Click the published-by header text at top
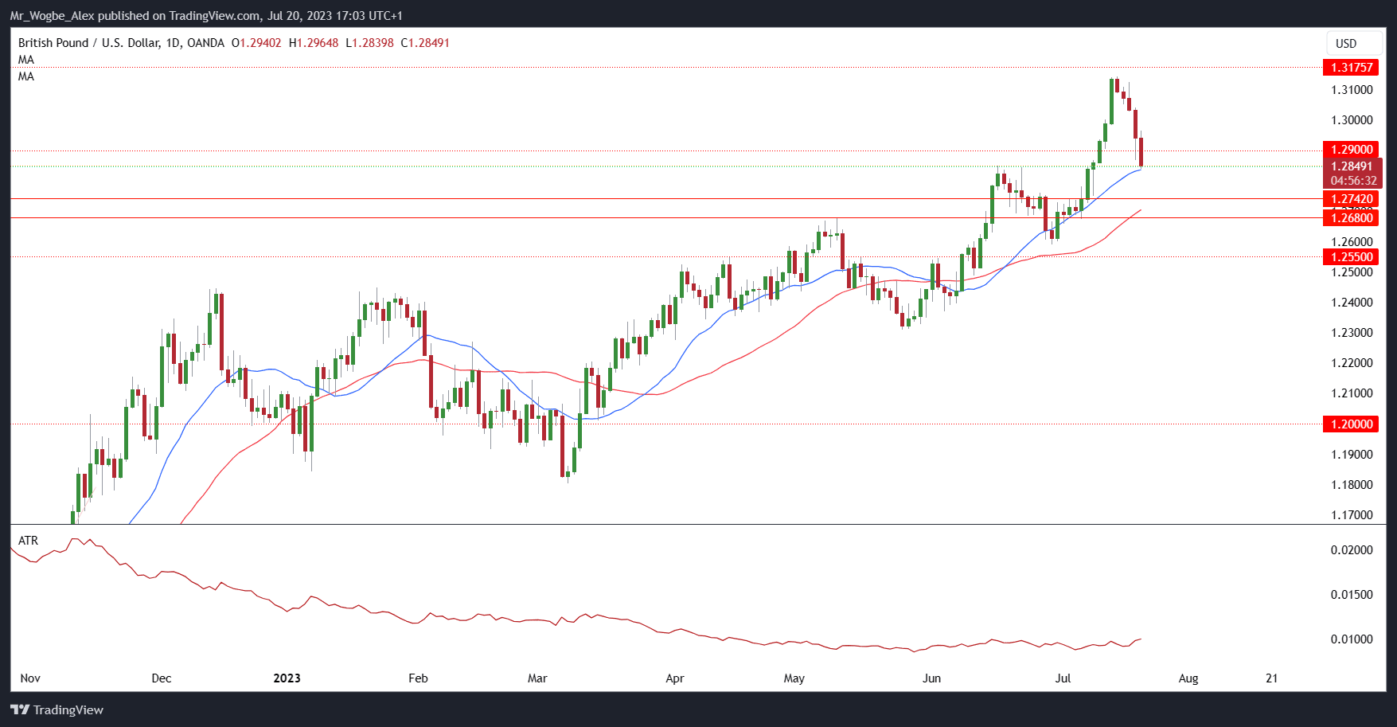1397x727 pixels. [x=206, y=15]
